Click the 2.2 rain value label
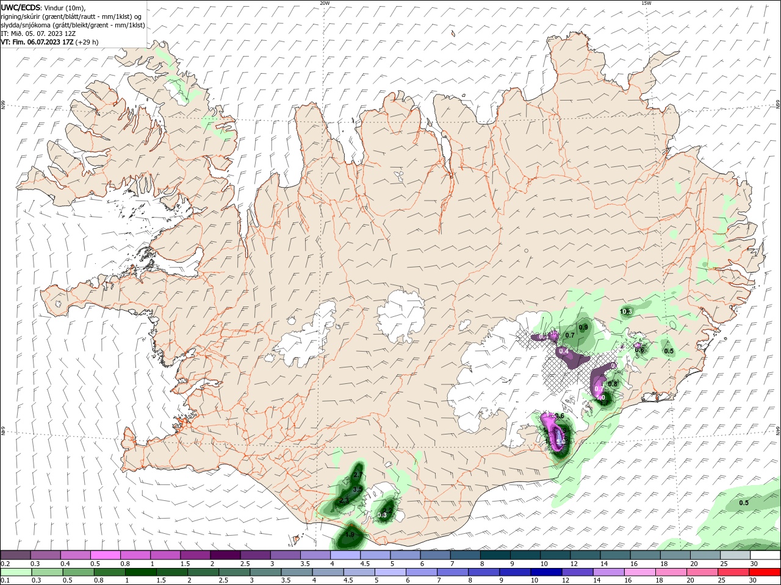Screen dimensions: 781x585 (387, 511)
